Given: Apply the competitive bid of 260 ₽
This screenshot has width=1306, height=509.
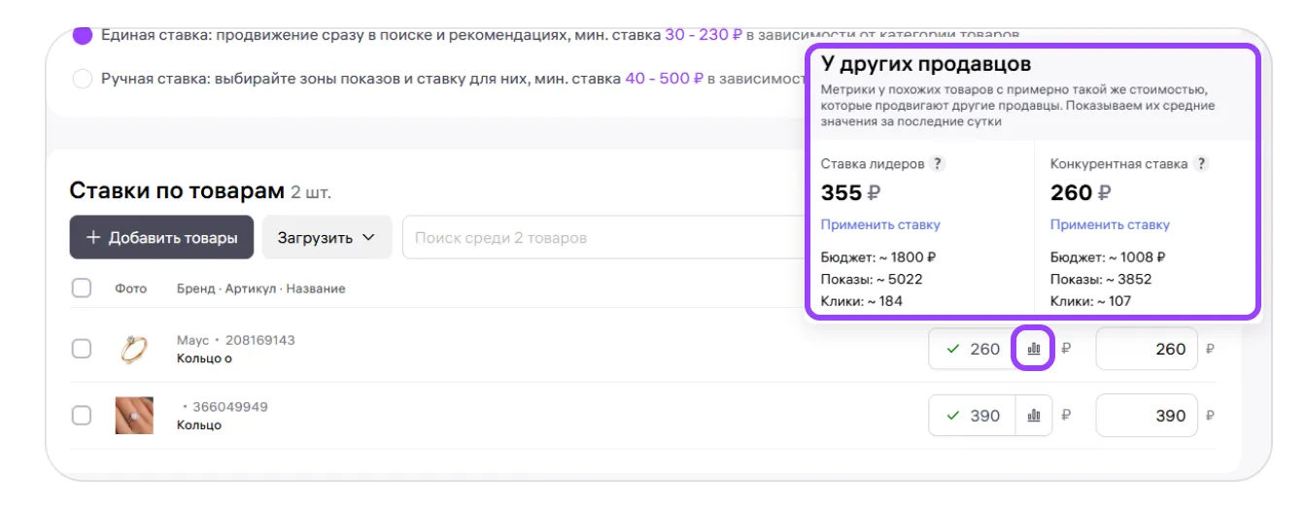Looking at the screenshot, I should coord(1110,224).
